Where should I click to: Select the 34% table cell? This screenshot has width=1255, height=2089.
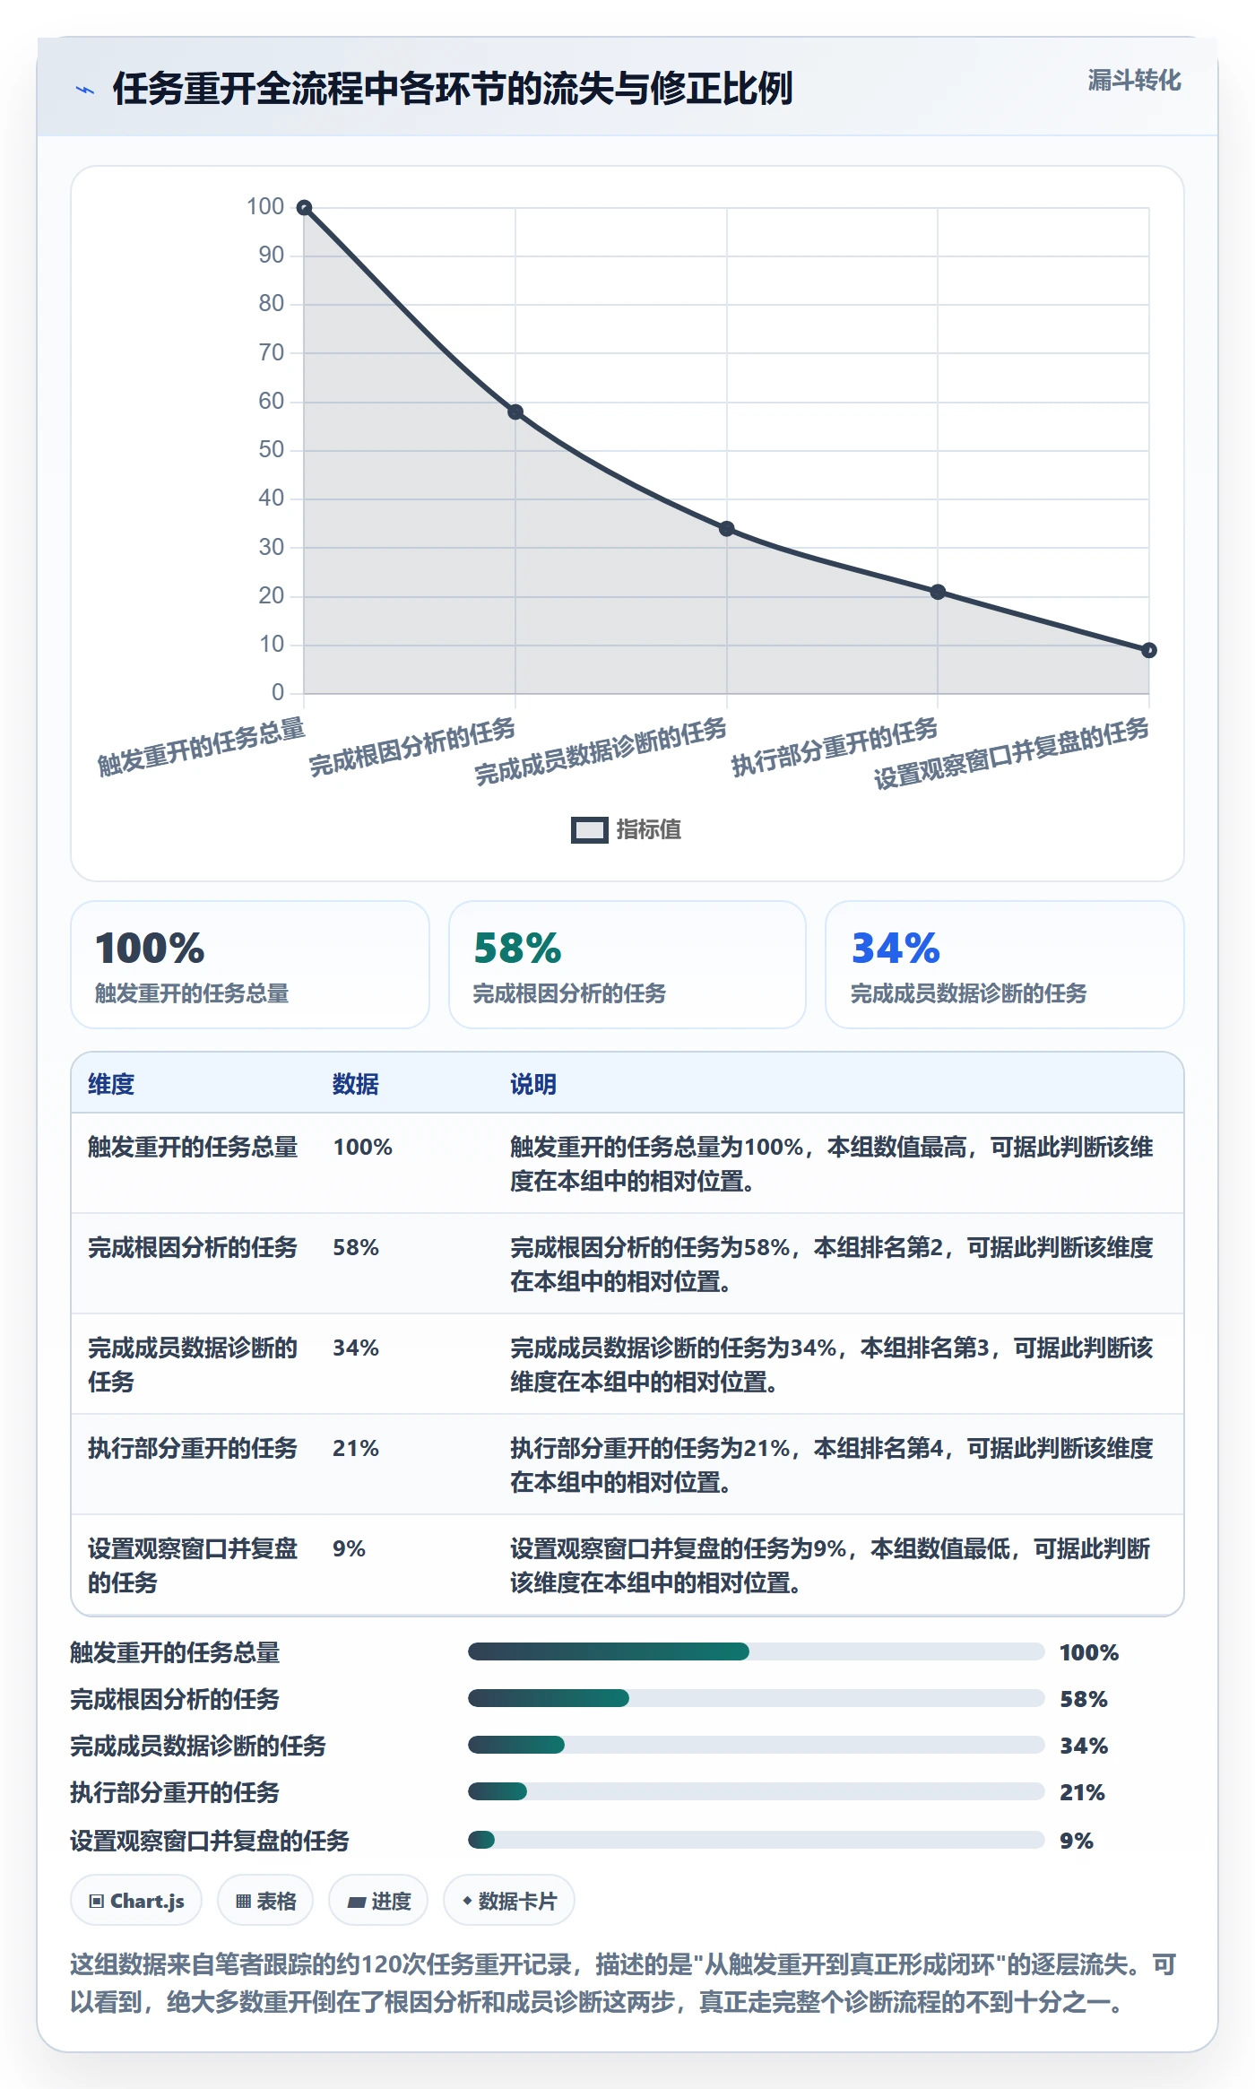(356, 1348)
